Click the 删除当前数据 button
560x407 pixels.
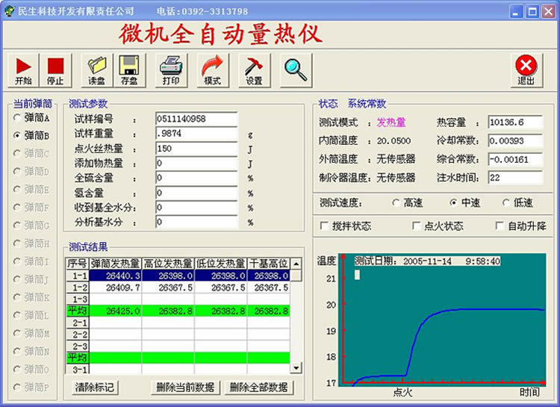pyautogui.click(x=185, y=388)
